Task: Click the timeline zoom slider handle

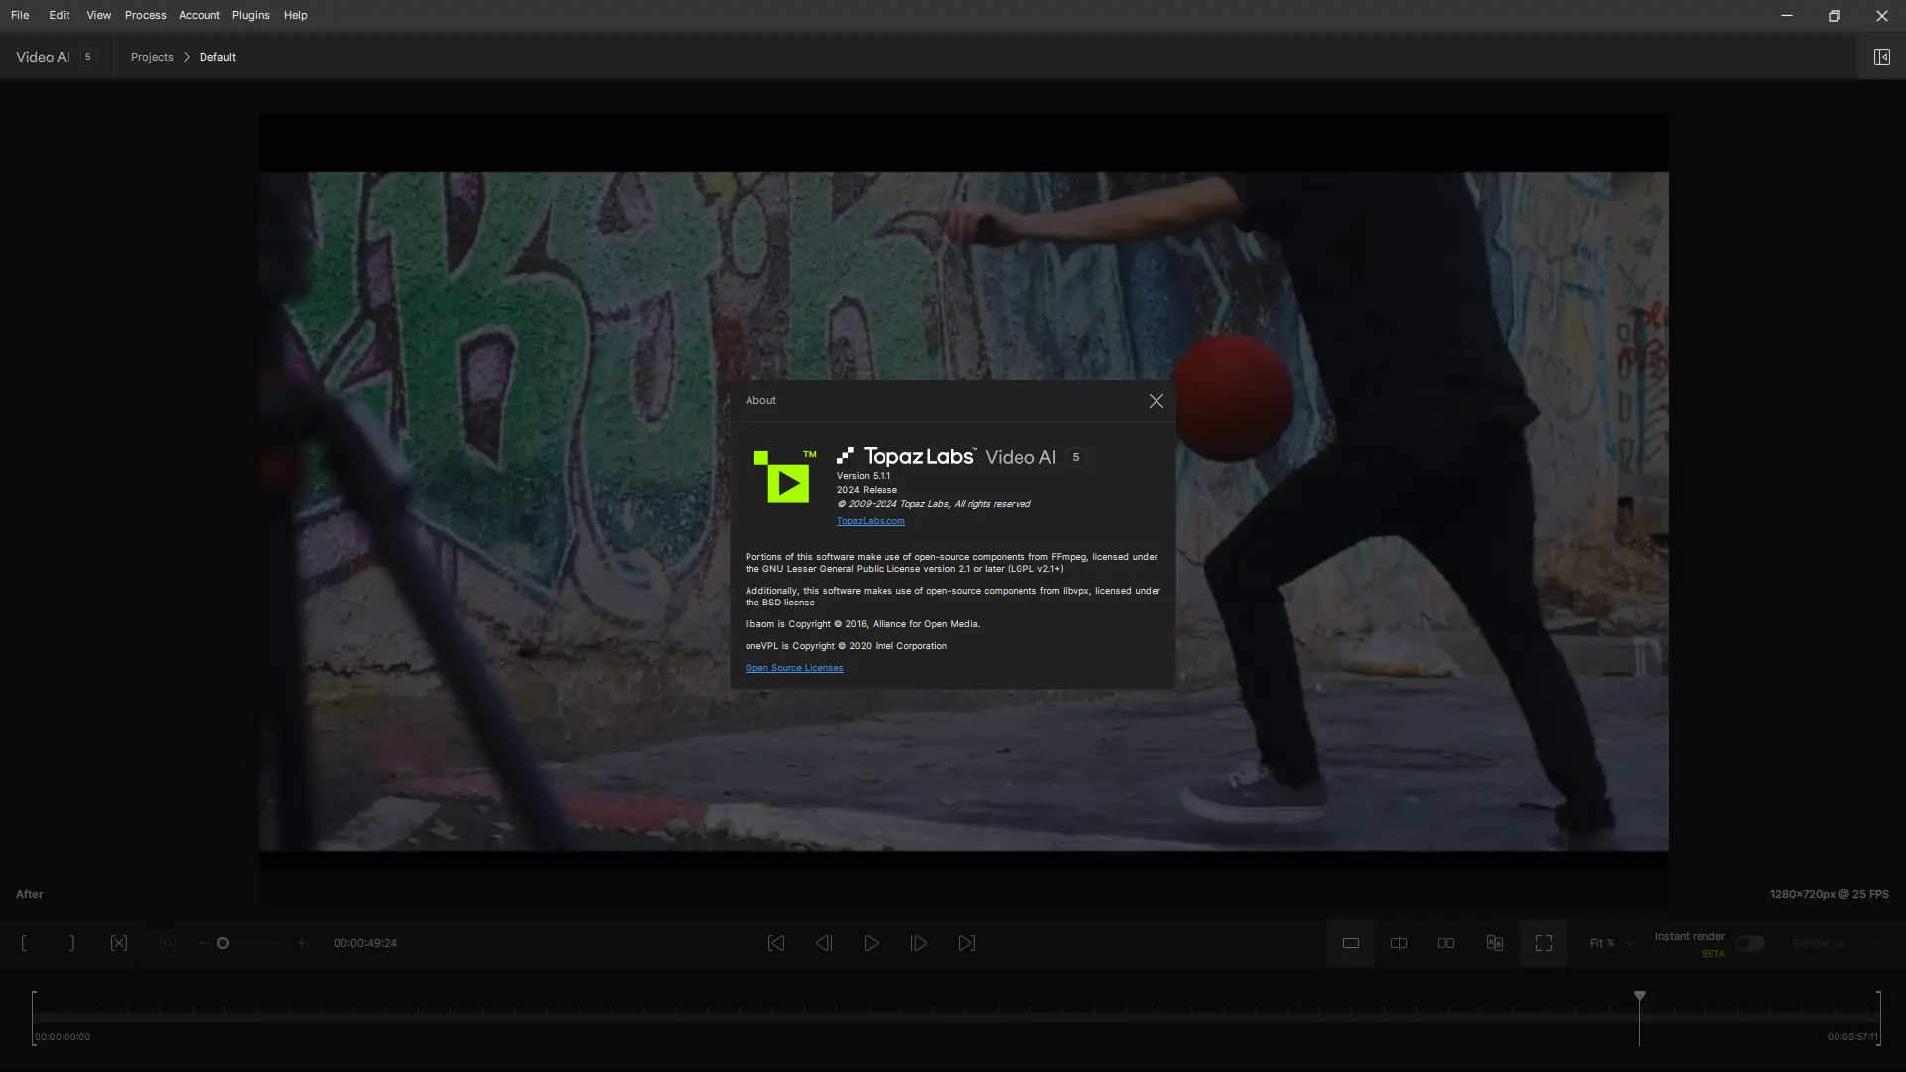Action: [x=223, y=943]
